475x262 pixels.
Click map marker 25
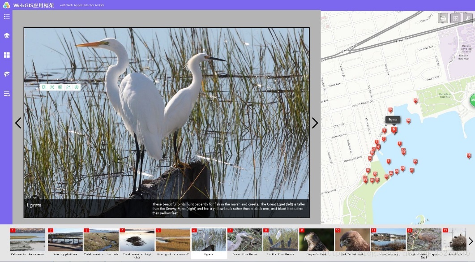pos(415,162)
